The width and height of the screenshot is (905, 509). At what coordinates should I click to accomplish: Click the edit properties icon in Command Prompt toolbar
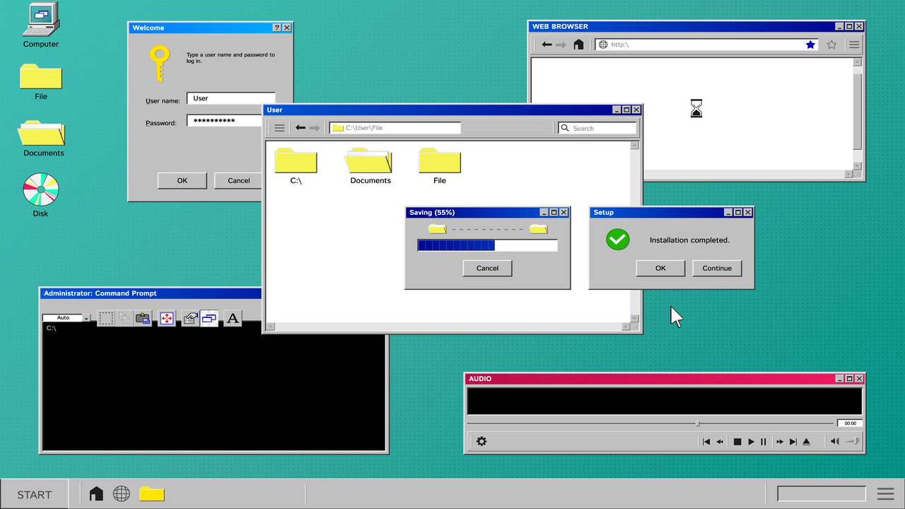pos(189,318)
